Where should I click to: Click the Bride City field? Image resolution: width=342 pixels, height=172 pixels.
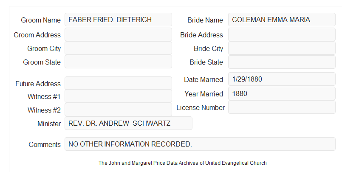(282, 48)
